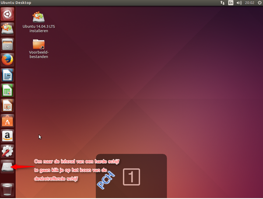Open the Files manager in launcher
Image resolution: width=263 pixels, height=199 pixels.
pyautogui.click(x=7, y=45)
